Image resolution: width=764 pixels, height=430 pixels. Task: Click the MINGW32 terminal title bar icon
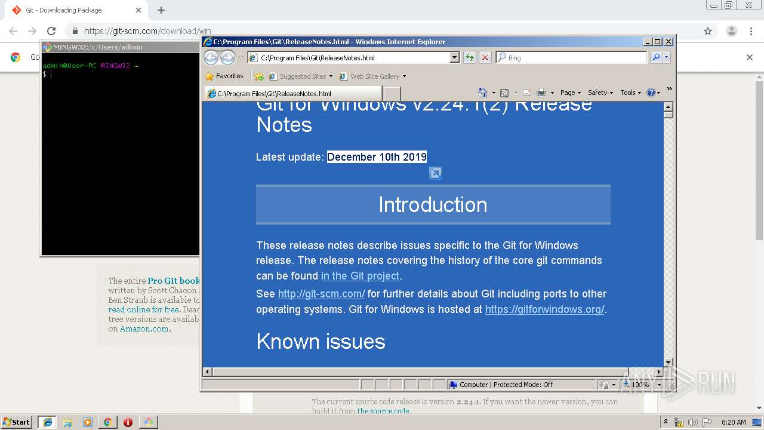47,47
